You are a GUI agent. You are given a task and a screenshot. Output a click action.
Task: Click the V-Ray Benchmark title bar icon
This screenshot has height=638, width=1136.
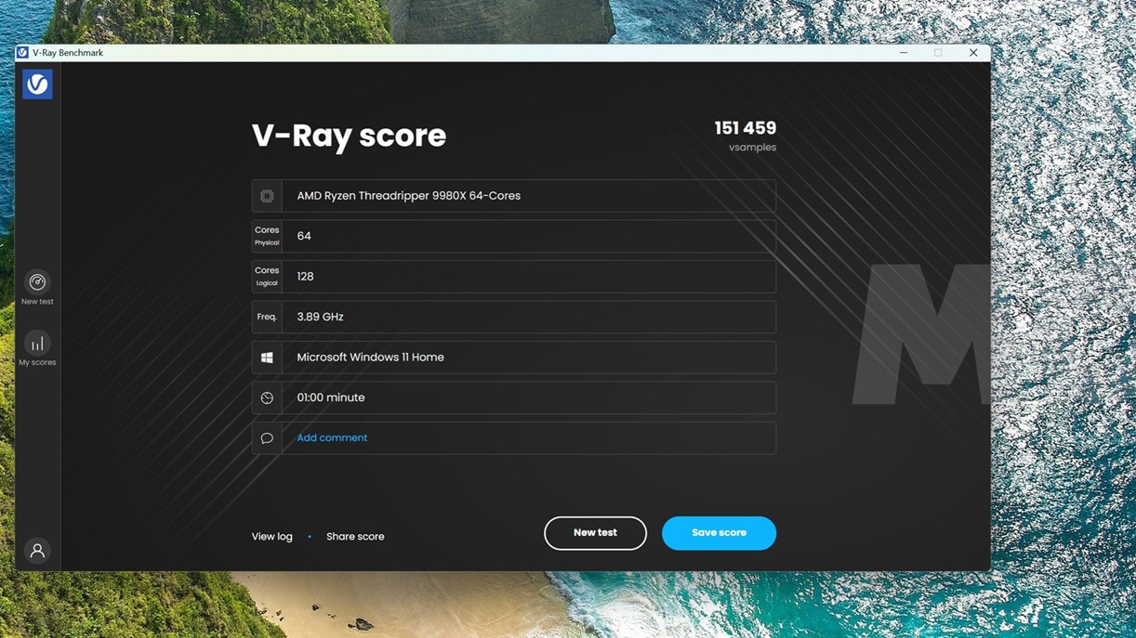22,53
